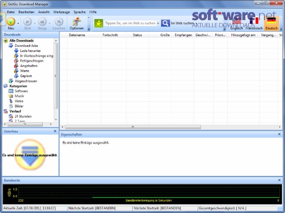Click the Geschwi... column header
The image size is (285, 213).
(x=203, y=35)
